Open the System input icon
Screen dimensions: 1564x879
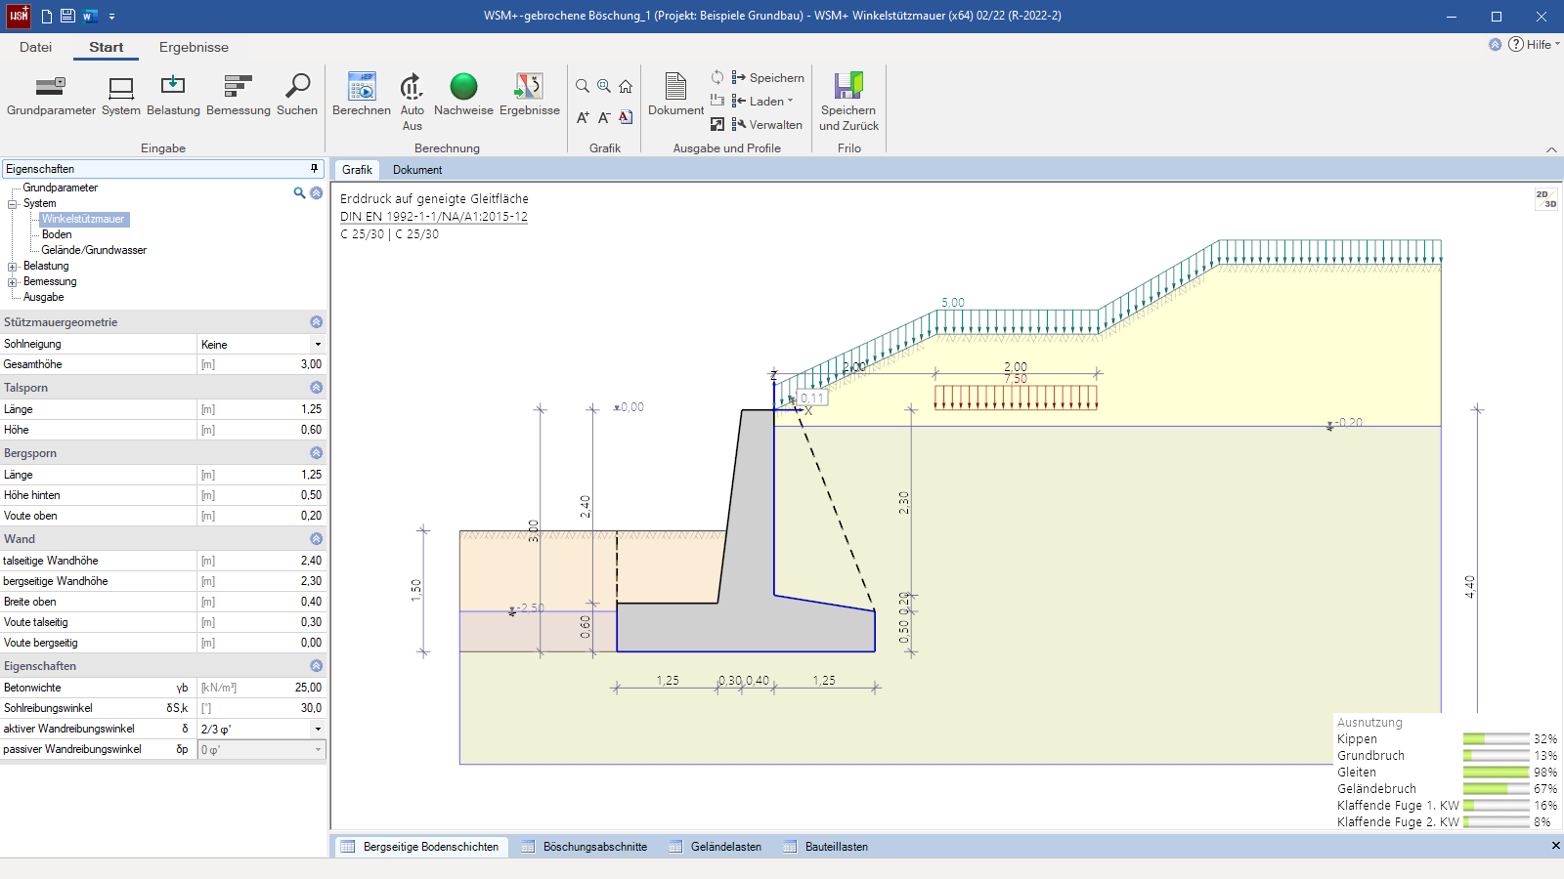coord(121,87)
